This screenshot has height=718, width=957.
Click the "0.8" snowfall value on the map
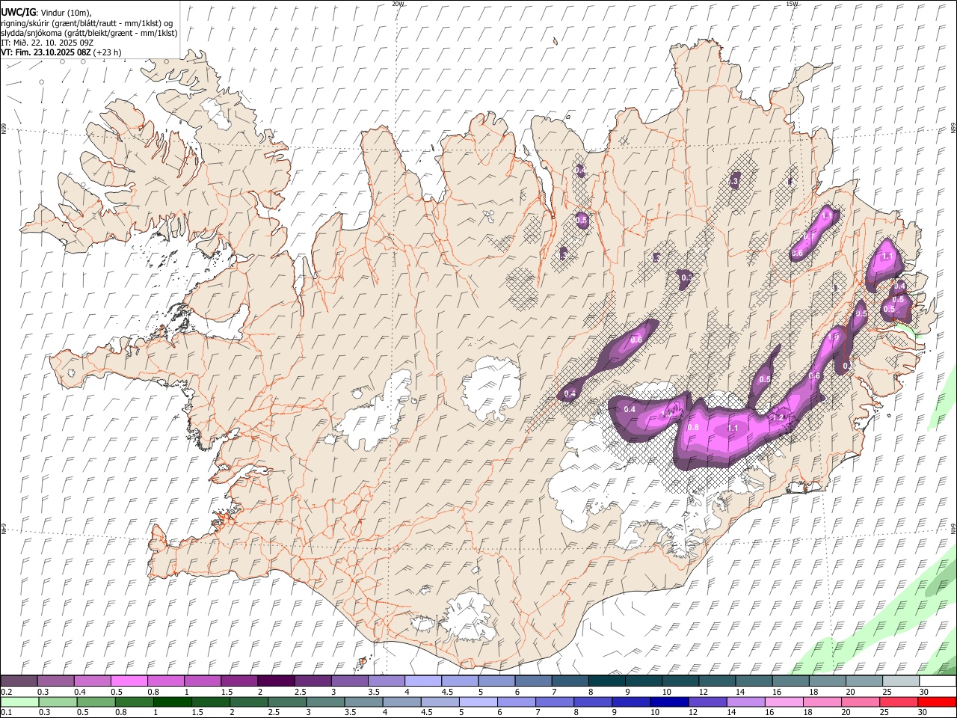coord(693,428)
